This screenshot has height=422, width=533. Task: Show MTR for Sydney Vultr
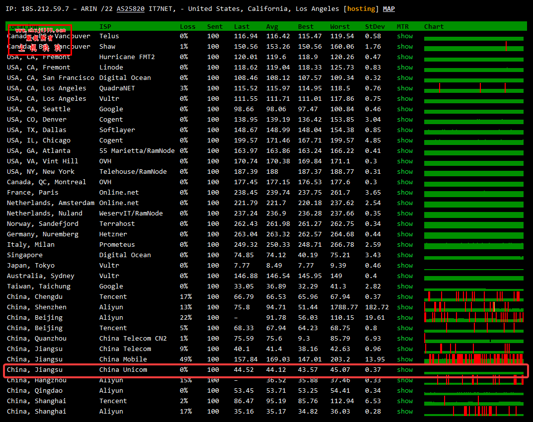click(405, 276)
